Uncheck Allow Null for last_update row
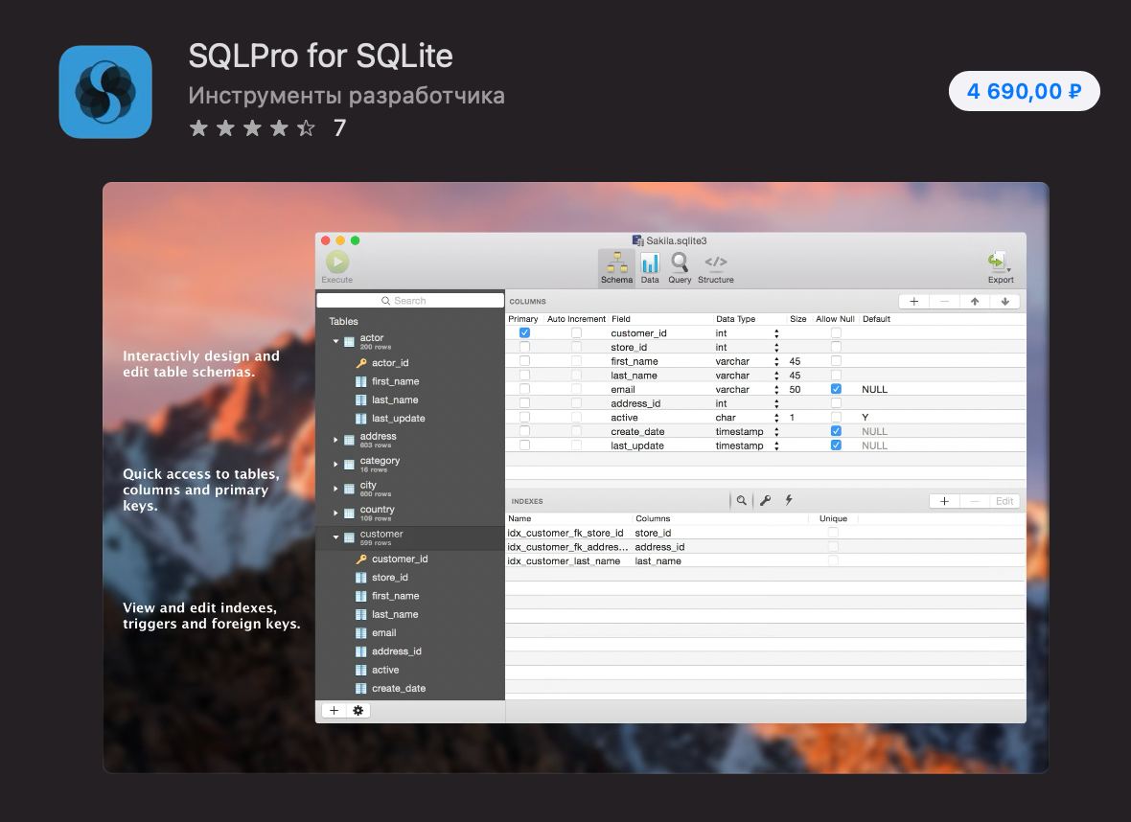1131x822 pixels. pyautogui.click(x=836, y=445)
